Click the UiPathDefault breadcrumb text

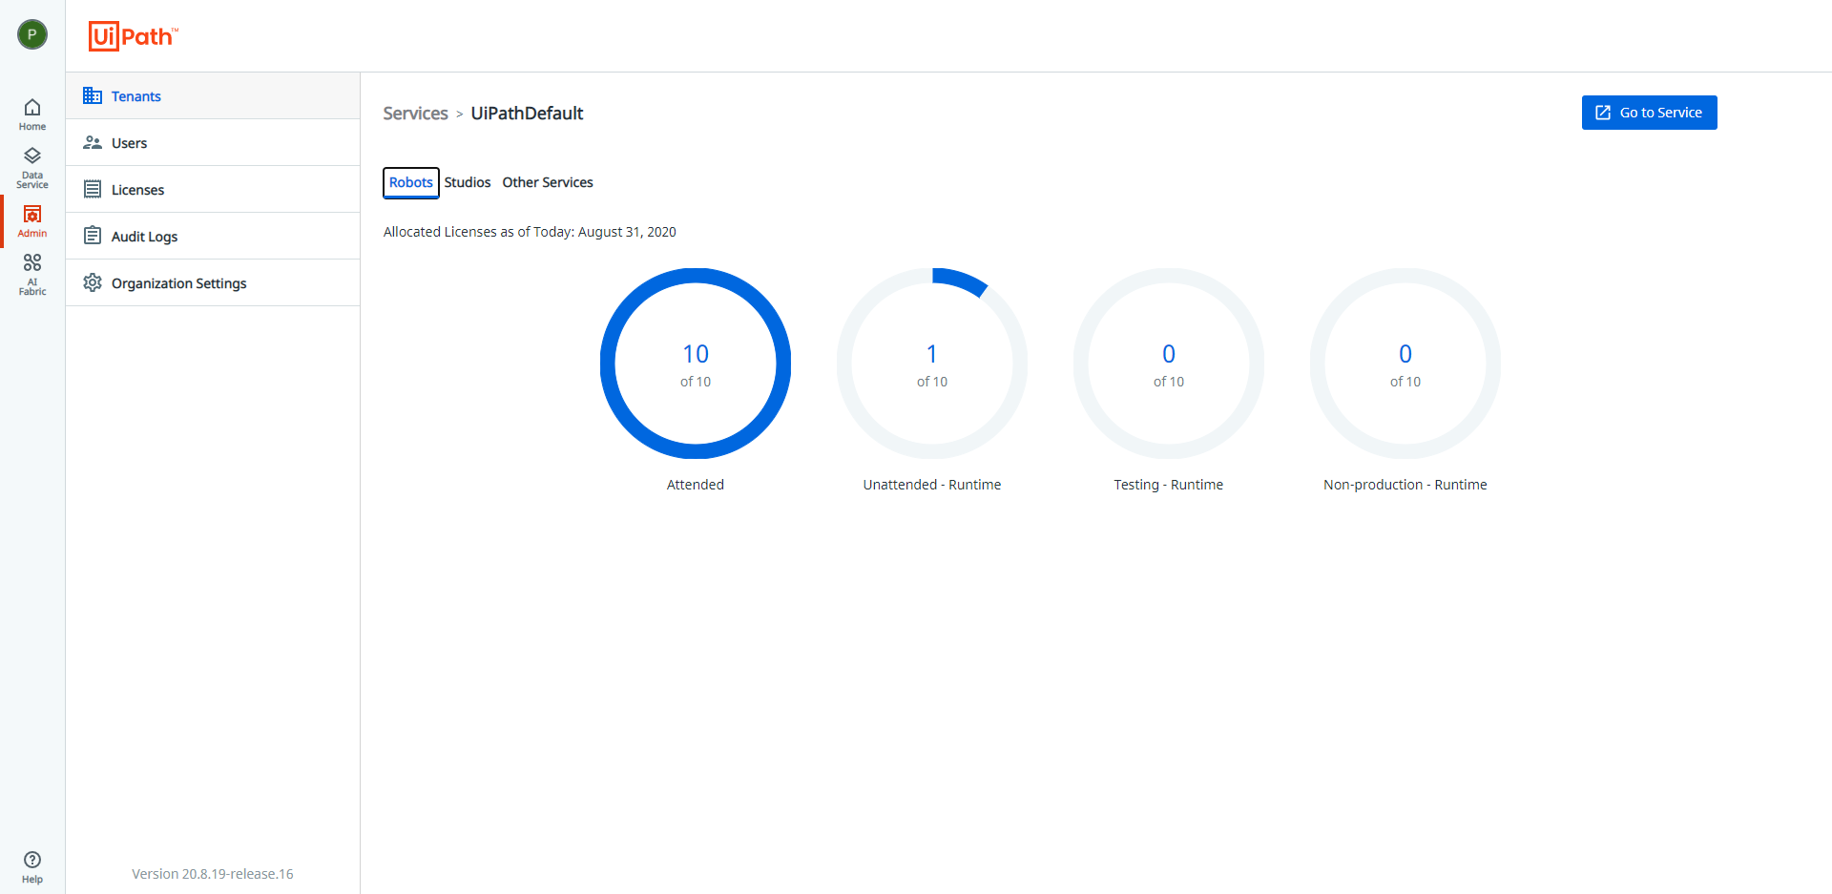point(527,114)
